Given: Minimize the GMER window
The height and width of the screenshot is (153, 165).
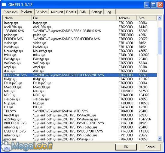Looking at the screenshot, I should 147,5.
